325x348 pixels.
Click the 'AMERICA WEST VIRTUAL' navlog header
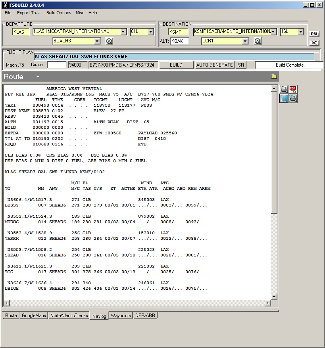(74, 88)
